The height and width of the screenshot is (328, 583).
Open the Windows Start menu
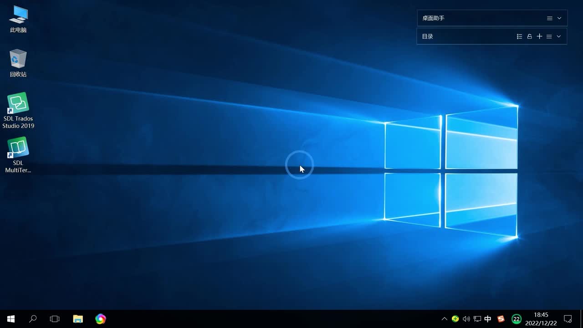[11, 319]
